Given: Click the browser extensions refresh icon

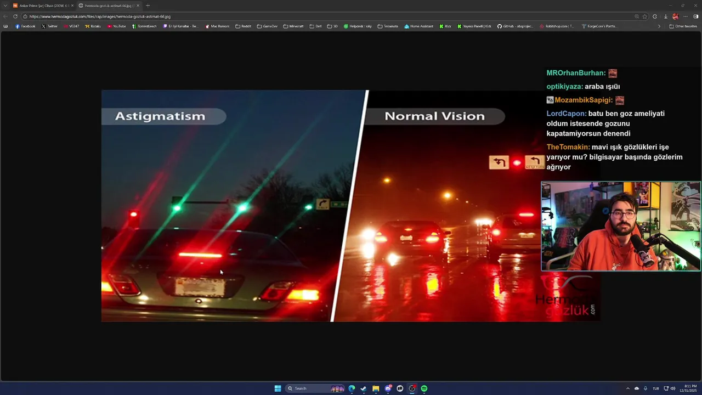Looking at the screenshot, I should [x=655, y=16].
